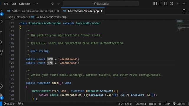The width and height of the screenshot is (189, 106).
Task: Close unsaved RouteServiceProvider.php tab dot
Action: 102,11
